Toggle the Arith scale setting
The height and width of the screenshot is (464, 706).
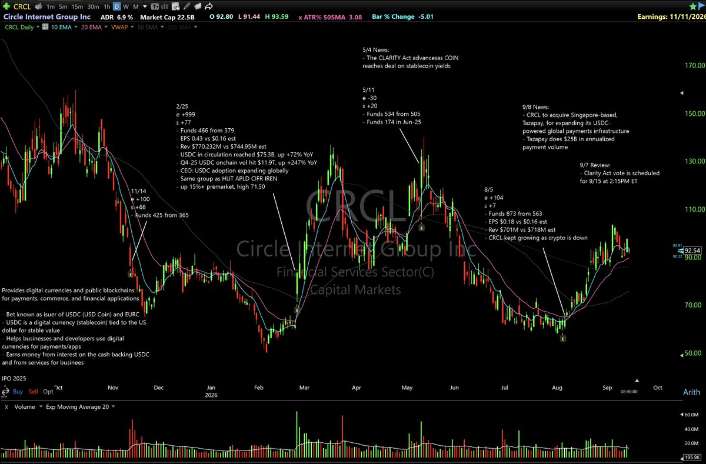692,392
